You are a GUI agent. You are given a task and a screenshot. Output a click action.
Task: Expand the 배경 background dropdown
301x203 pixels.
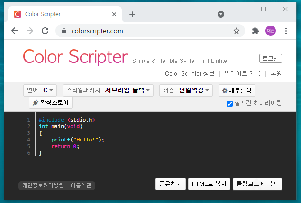pyautogui.click(x=186, y=90)
